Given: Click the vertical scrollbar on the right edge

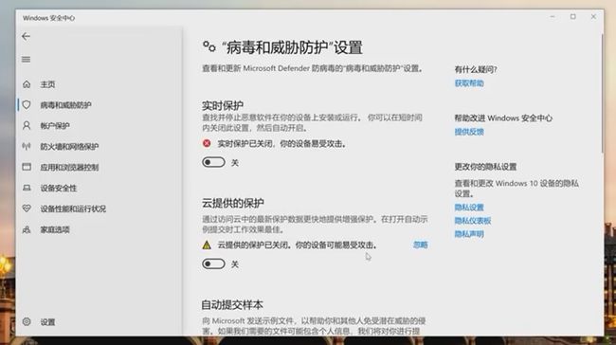Looking at the screenshot, I should click(x=602, y=94).
